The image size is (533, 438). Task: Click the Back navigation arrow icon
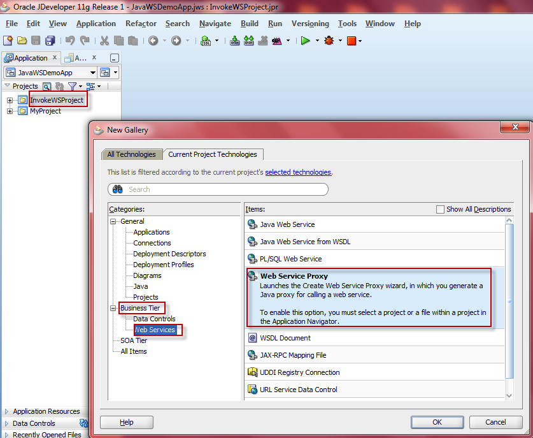pos(153,41)
